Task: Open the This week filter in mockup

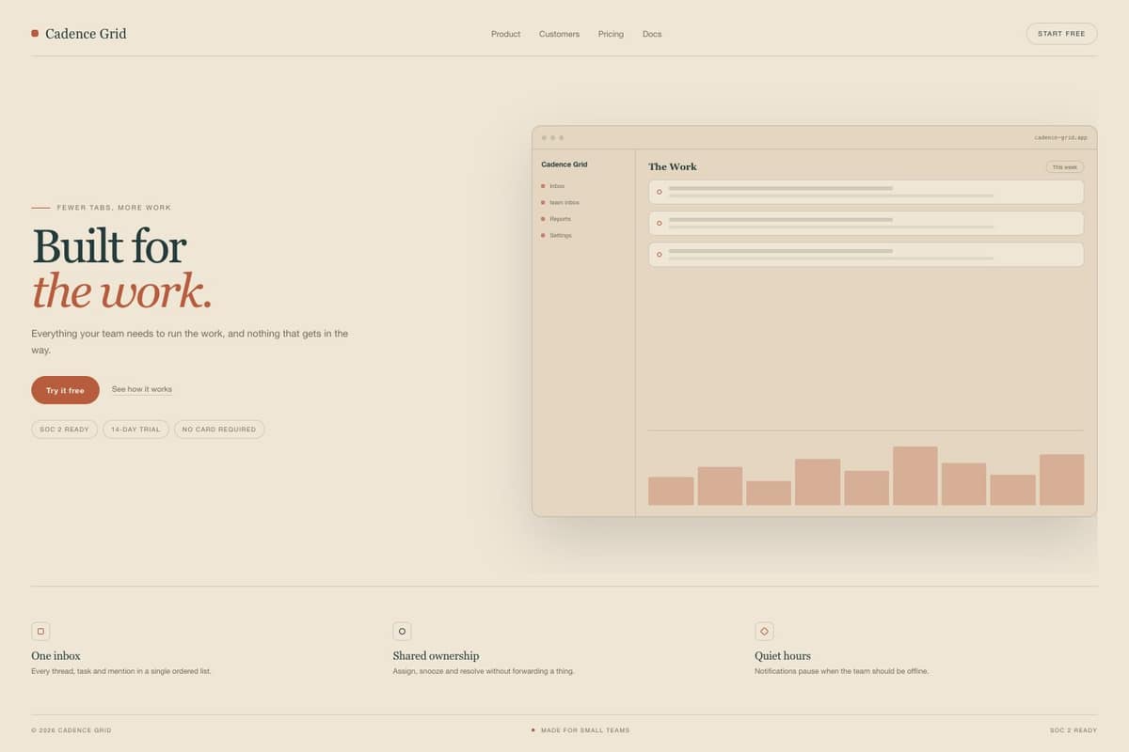Action: coord(1064,166)
